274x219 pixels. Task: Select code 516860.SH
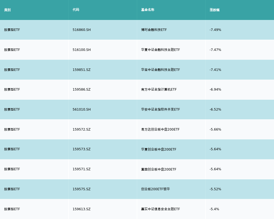(x=82, y=30)
